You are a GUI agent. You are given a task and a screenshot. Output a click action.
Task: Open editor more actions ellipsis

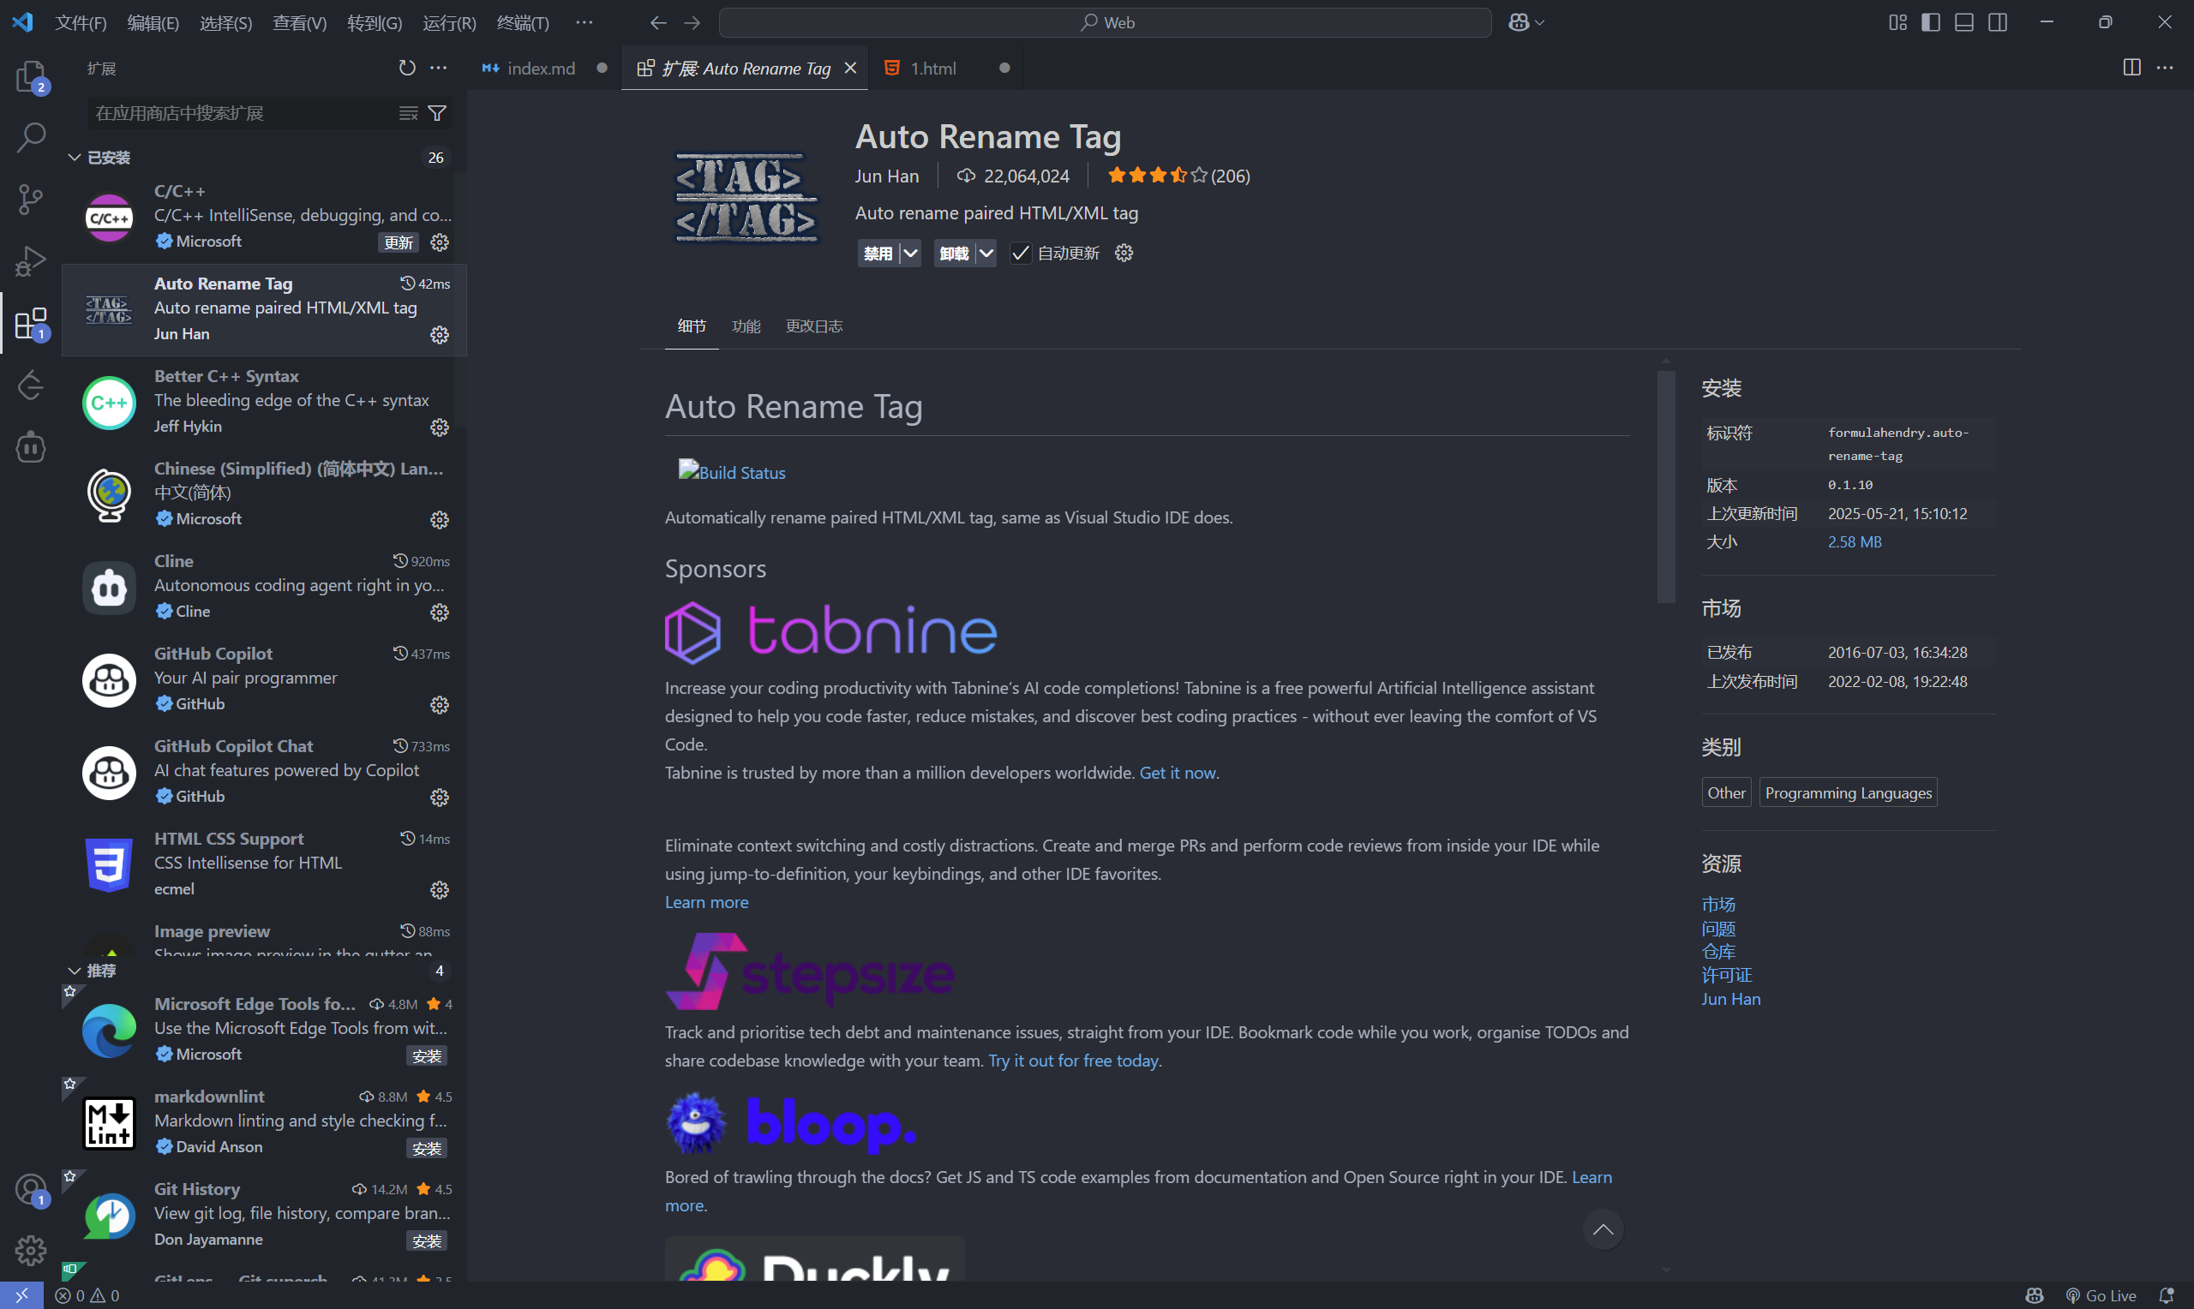click(2165, 68)
